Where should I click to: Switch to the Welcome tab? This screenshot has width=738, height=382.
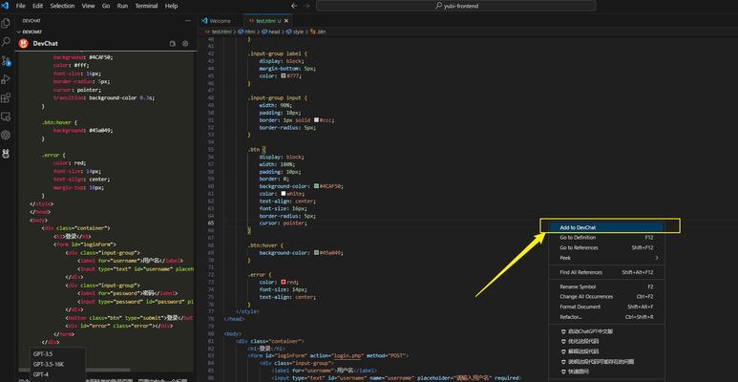click(221, 21)
